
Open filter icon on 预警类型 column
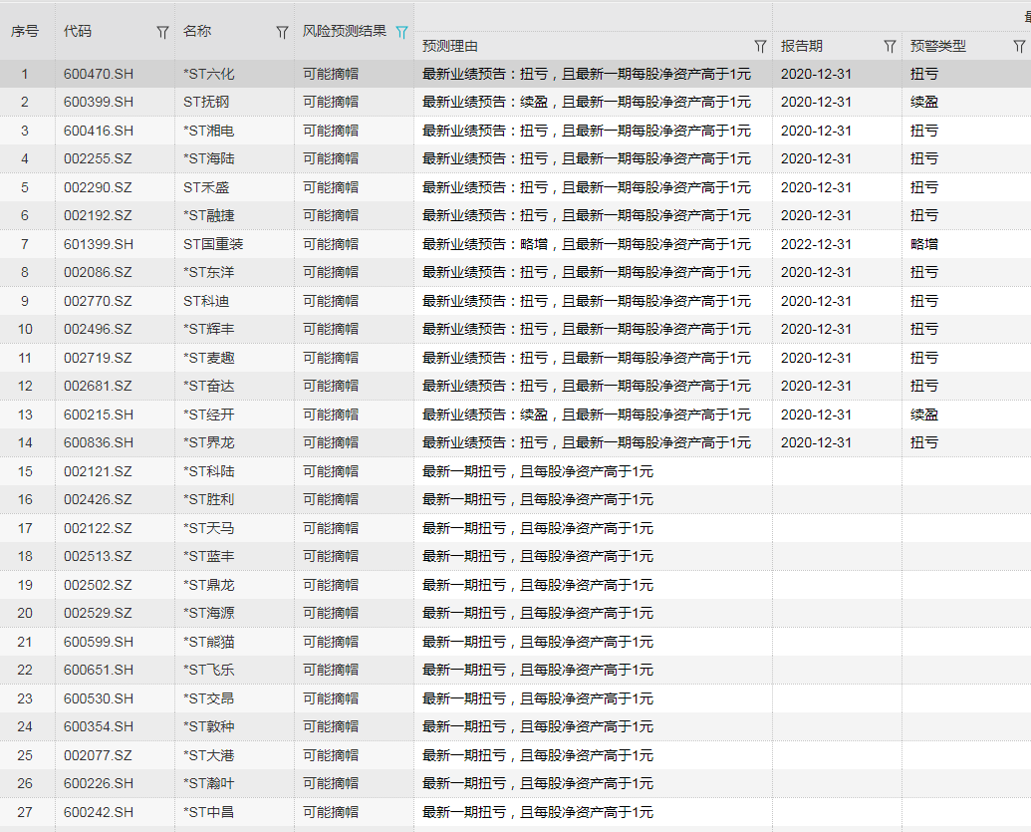point(1019,47)
